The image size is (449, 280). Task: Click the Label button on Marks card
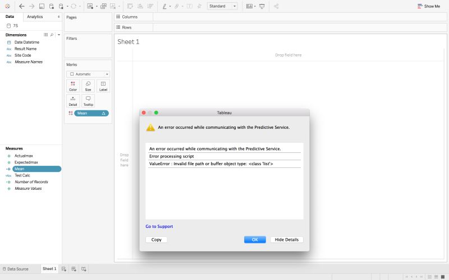tap(103, 86)
